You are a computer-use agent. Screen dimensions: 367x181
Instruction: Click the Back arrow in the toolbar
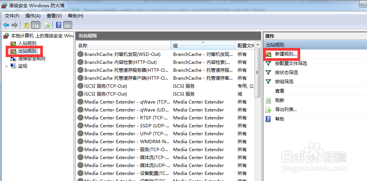click(6, 25)
